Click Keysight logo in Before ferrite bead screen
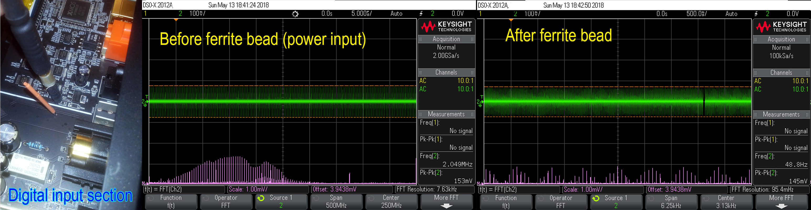The height and width of the screenshot is (210, 811). (x=446, y=27)
